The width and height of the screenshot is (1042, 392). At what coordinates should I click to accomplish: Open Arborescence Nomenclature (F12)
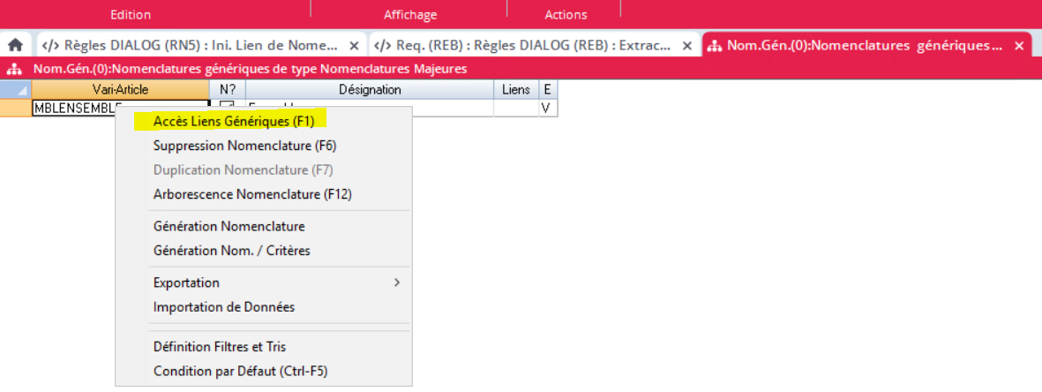[x=252, y=194]
